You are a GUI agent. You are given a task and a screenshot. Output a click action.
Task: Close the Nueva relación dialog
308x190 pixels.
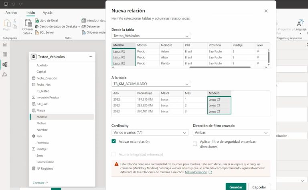[266, 11]
